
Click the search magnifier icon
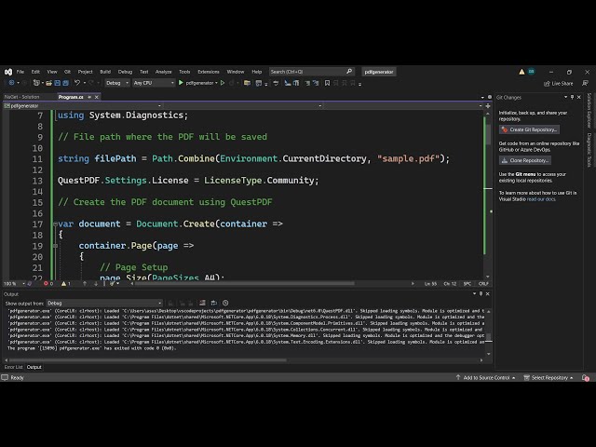click(x=351, y=72)
